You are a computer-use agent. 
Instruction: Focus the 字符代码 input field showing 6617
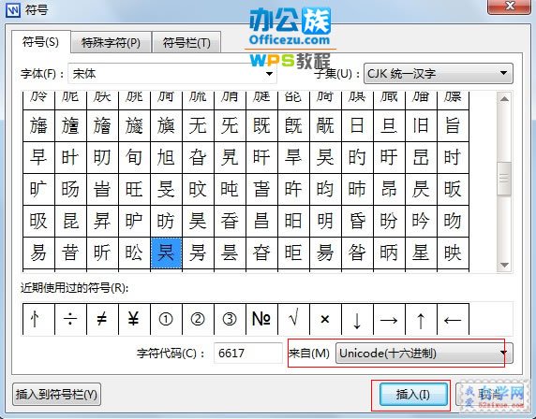pos(247,354)
